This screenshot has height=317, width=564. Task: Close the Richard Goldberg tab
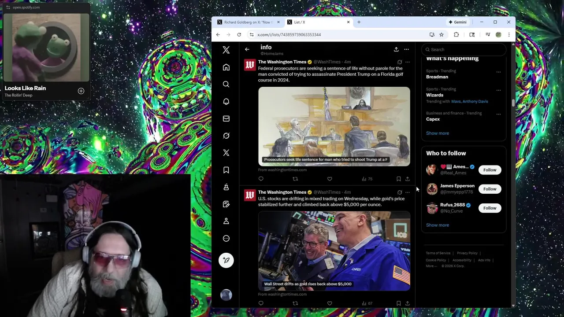[278, 22]
